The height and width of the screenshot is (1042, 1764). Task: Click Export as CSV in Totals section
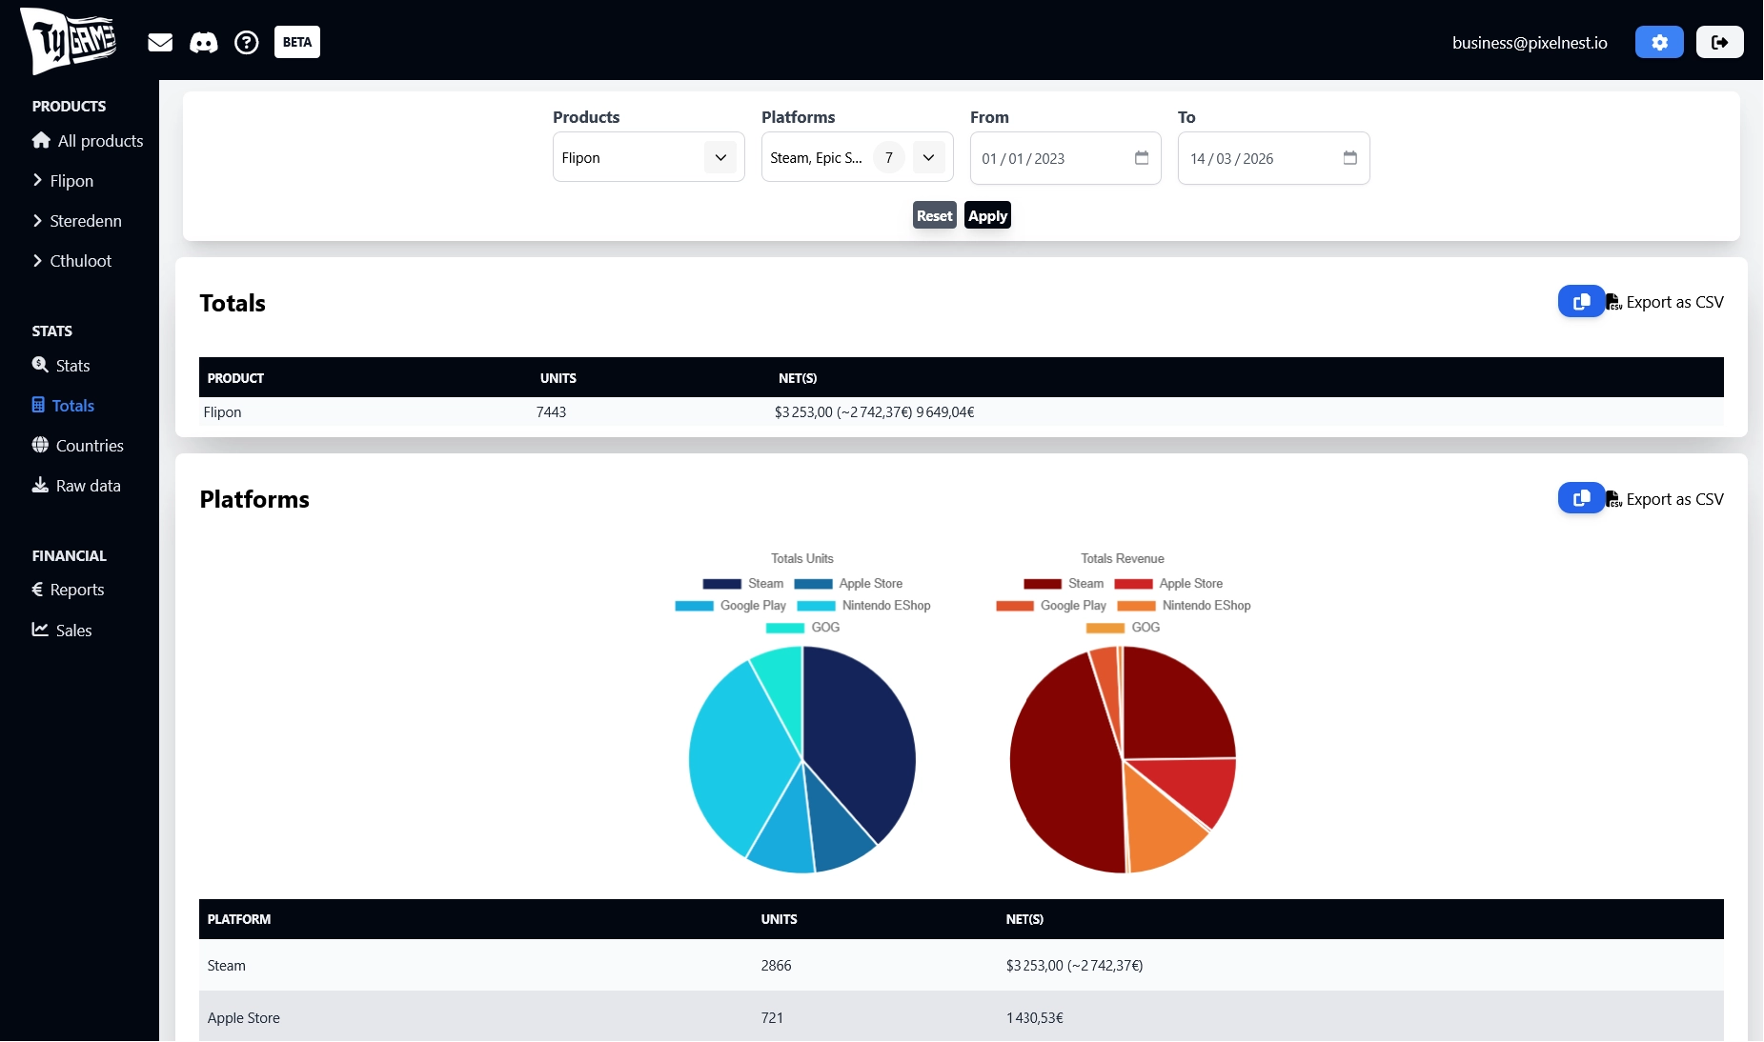pos(1673,302)
